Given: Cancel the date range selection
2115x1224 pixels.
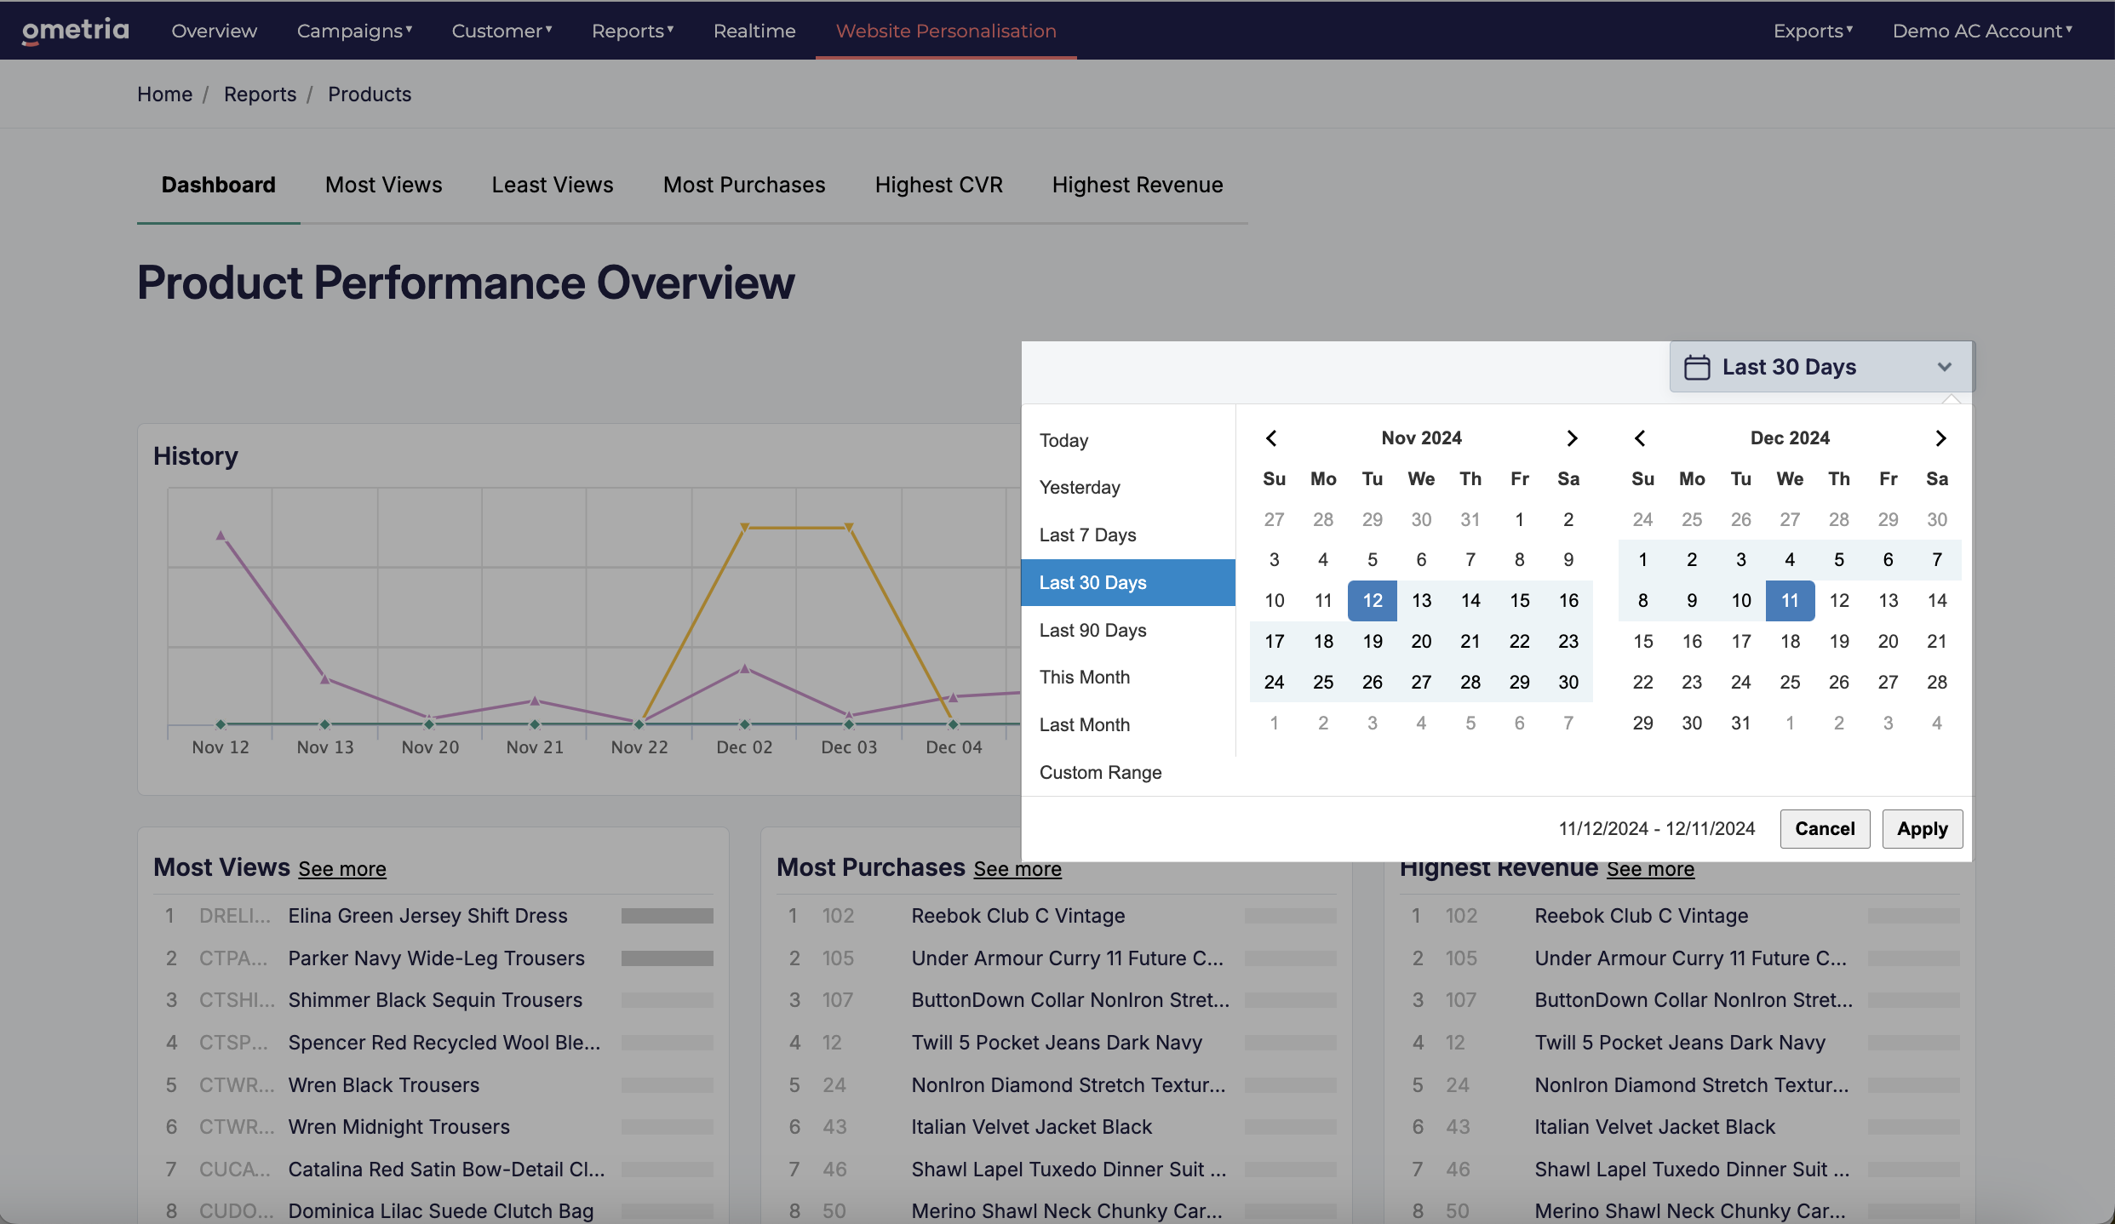Looking at the screenshot, I should (x=1825, y=828).
